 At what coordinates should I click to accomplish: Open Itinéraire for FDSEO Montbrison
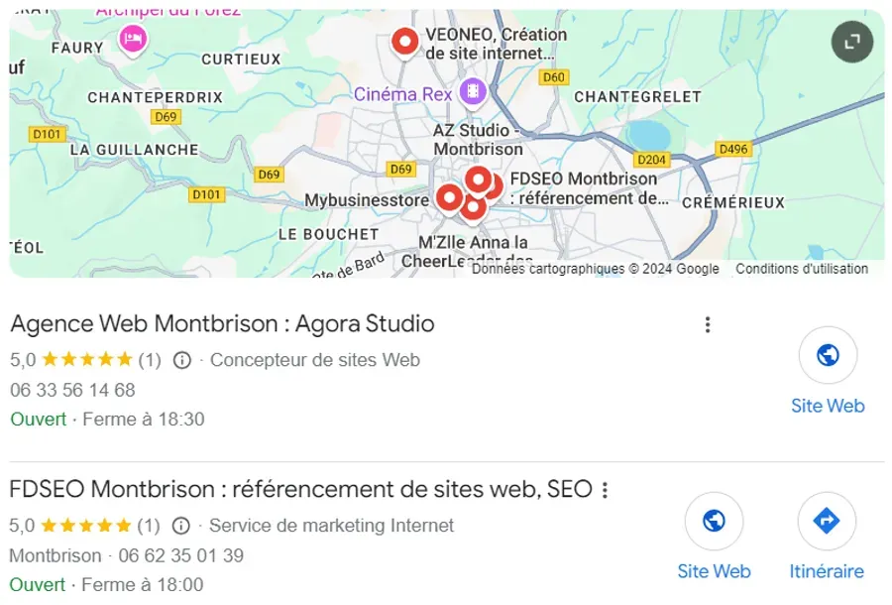(828, 571)
